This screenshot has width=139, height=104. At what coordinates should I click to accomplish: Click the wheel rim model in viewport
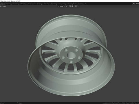pos(71,55)
